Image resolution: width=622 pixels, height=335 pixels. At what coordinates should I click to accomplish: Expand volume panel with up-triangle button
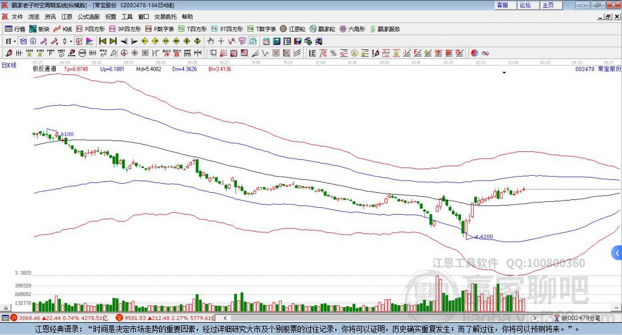click(x=5, y=308)
